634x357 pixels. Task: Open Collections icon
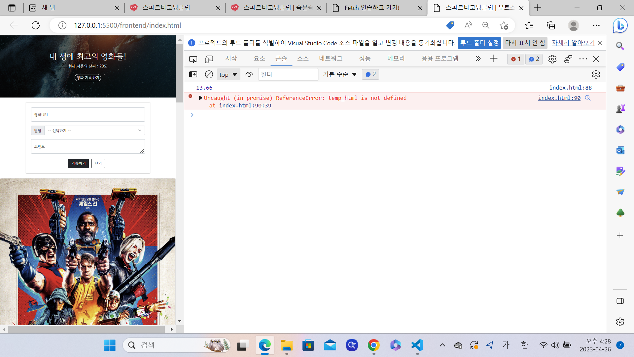pyautogui.click(x=551, y=25)
